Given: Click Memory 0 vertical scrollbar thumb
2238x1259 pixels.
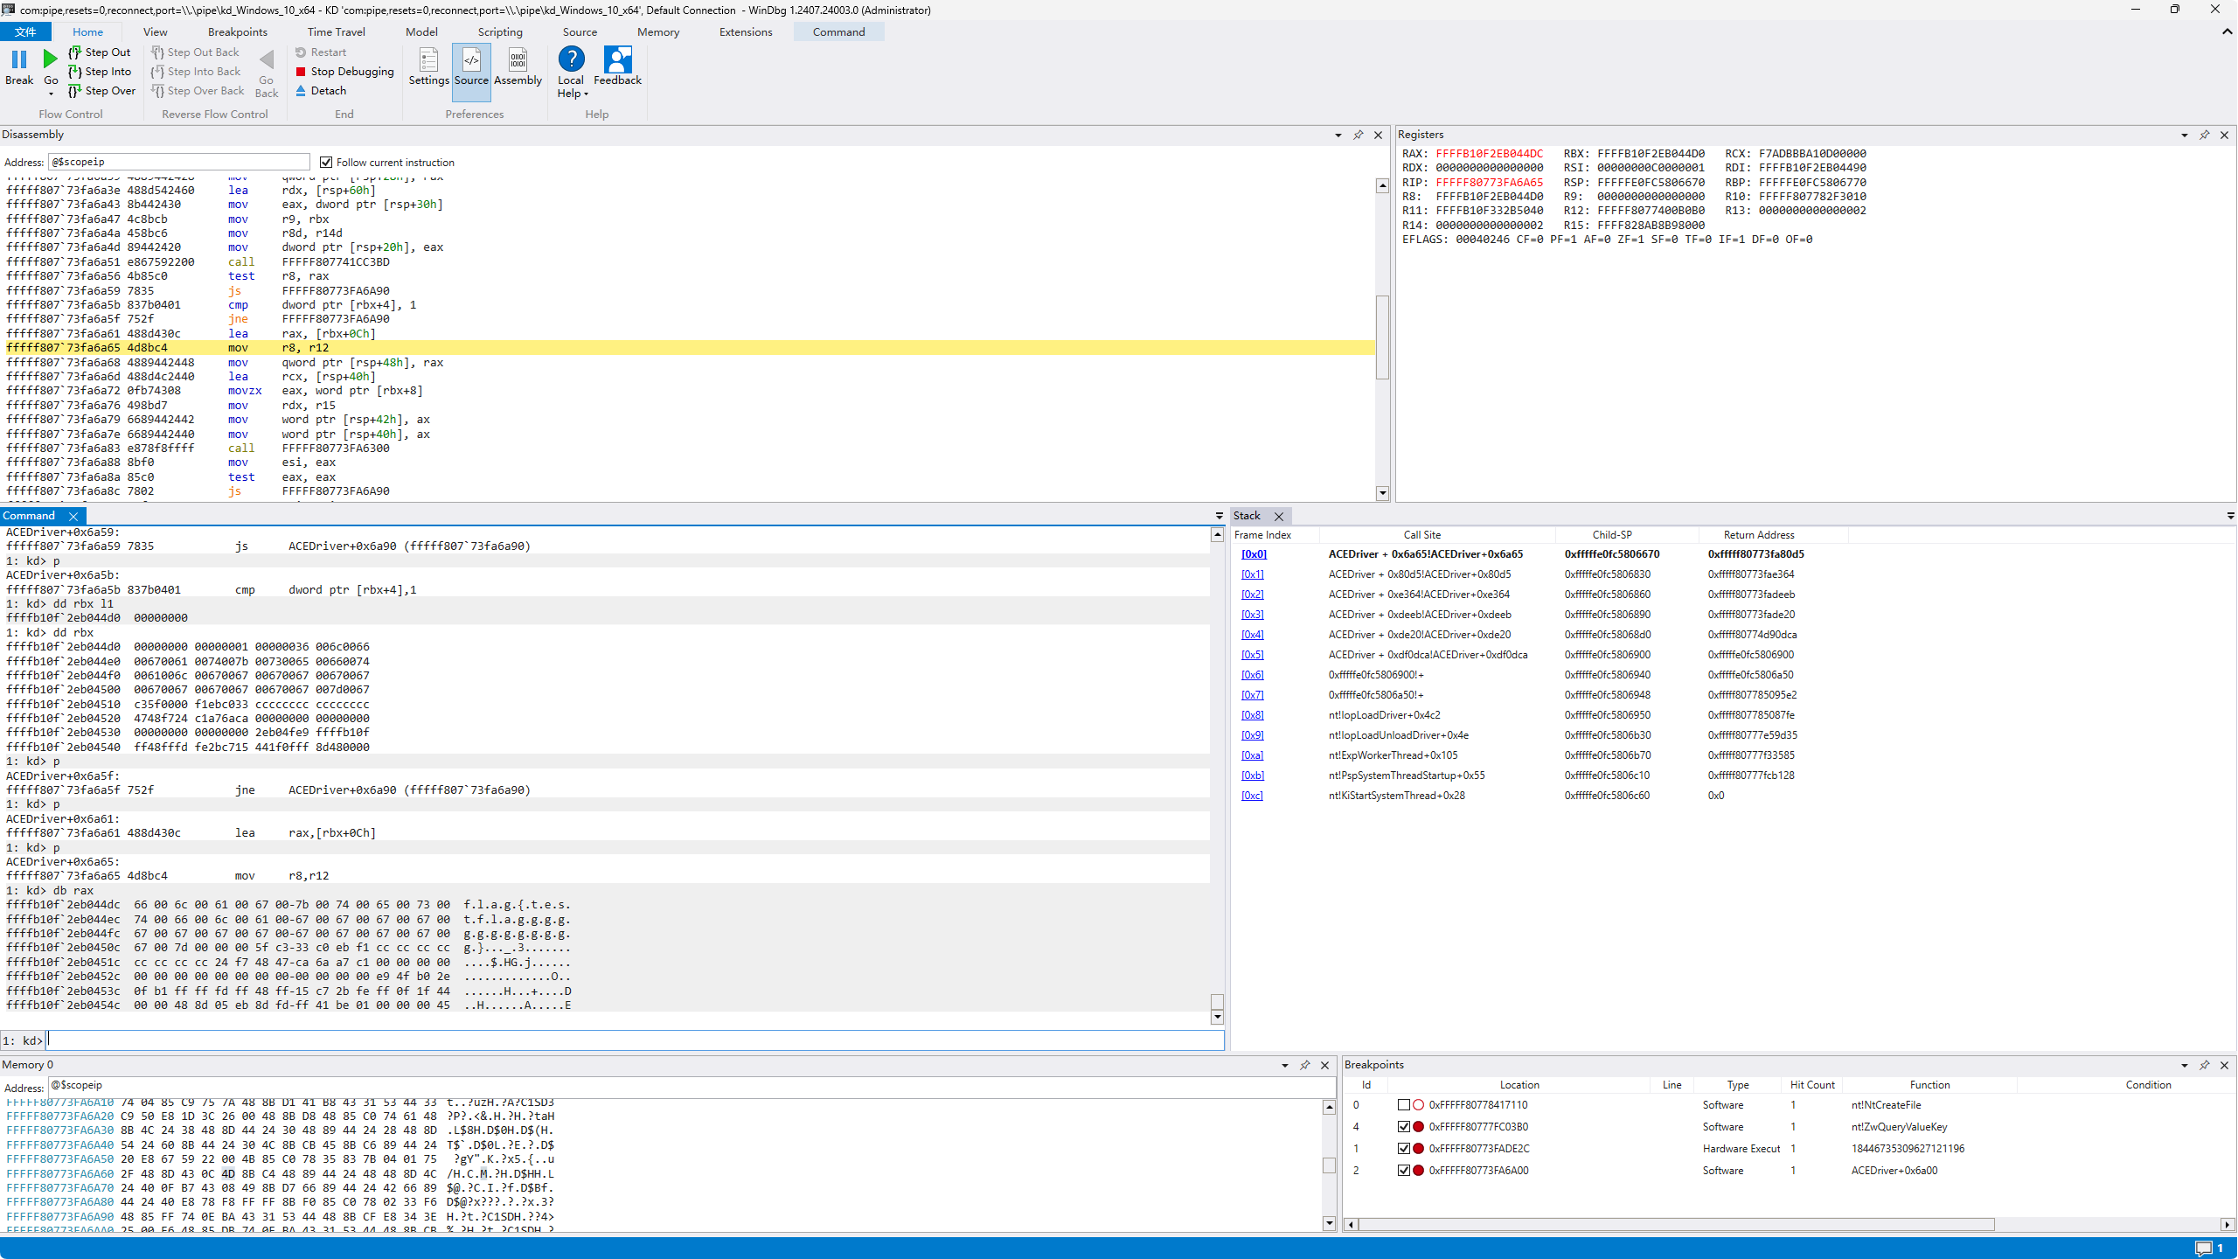Looking at the screenshot, I should [1329, 1165].
